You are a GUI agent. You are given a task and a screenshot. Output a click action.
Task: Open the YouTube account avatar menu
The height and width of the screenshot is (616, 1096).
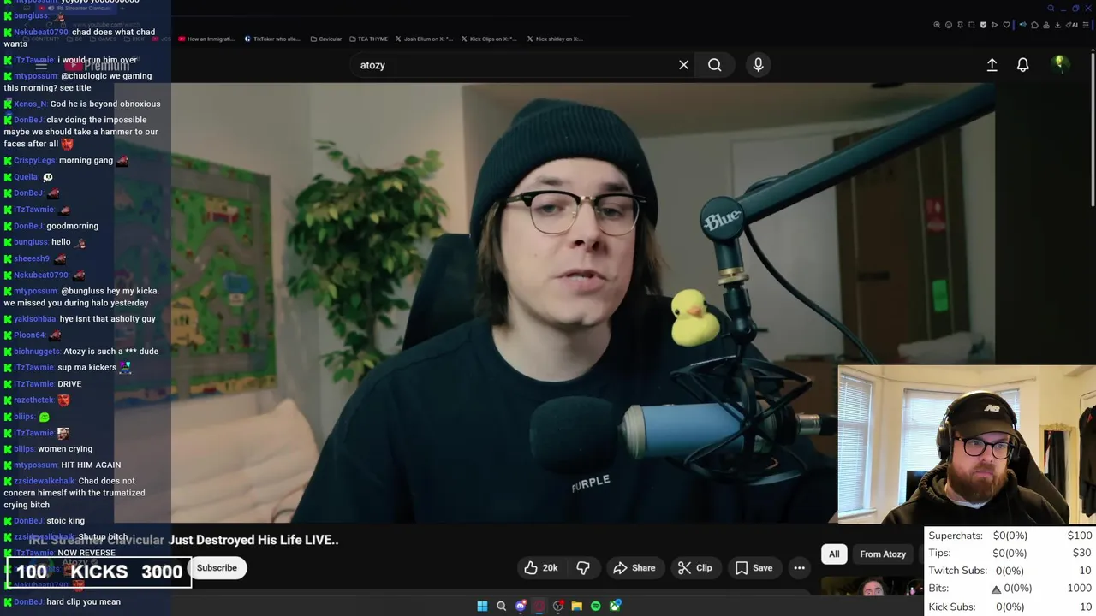click(x=1060, y=64)
